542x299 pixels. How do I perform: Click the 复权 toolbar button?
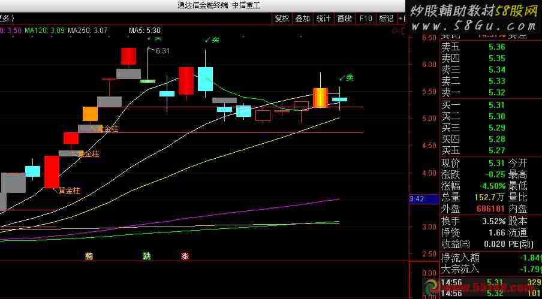(282, 19)
